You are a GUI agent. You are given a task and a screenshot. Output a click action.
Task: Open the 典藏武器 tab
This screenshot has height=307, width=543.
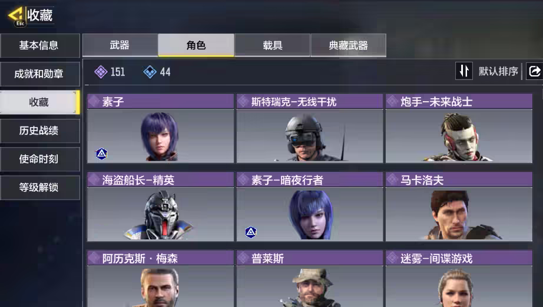click(x=349, y=45)
